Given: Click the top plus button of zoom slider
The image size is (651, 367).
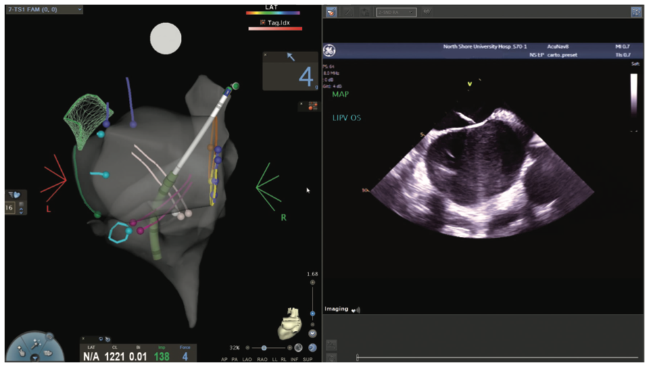Looking at the screenshot, I should click(x=312, y=283).
